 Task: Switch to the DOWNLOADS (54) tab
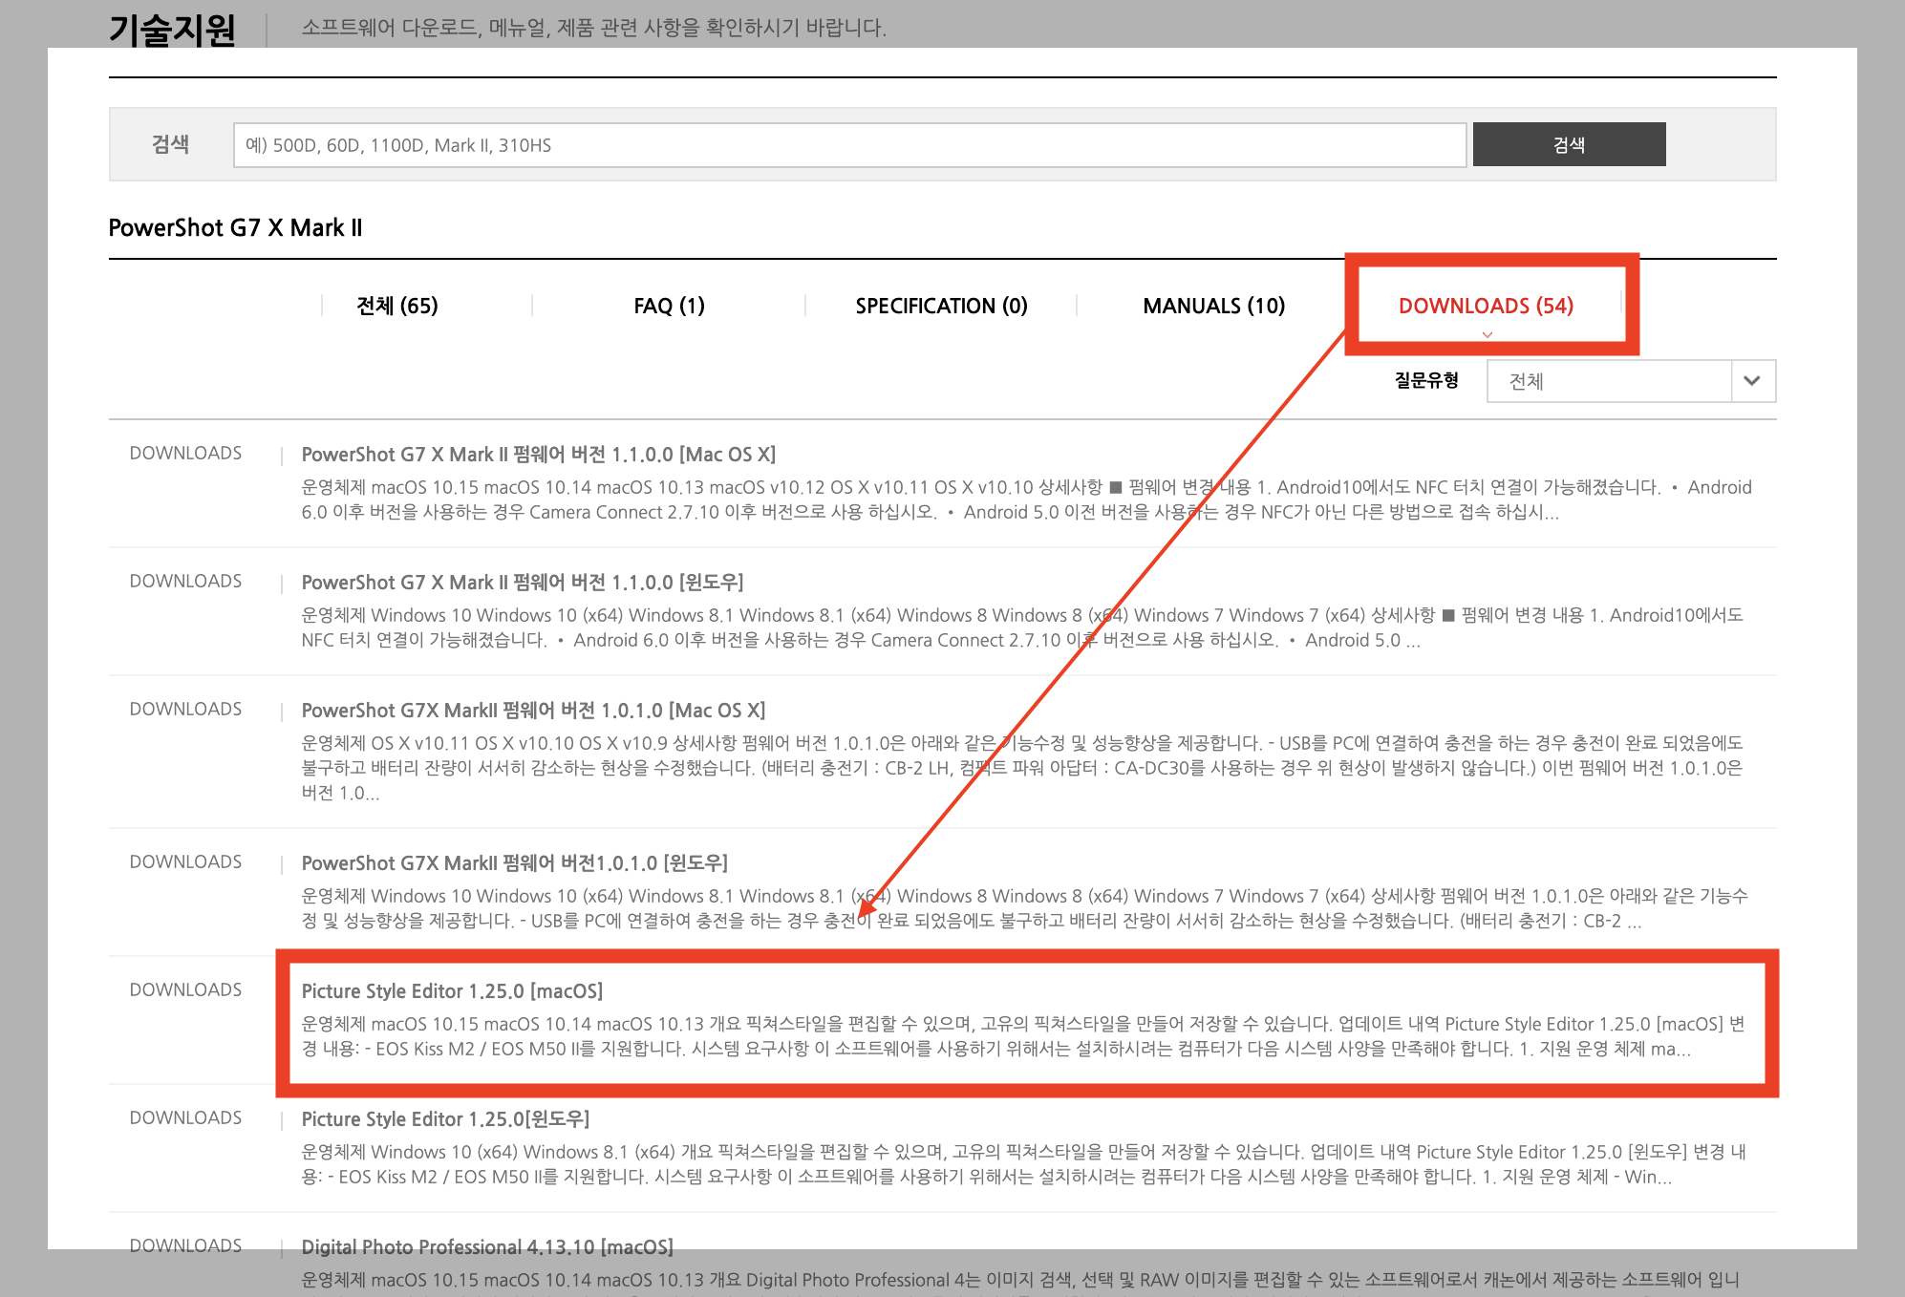pos(1486,306)
